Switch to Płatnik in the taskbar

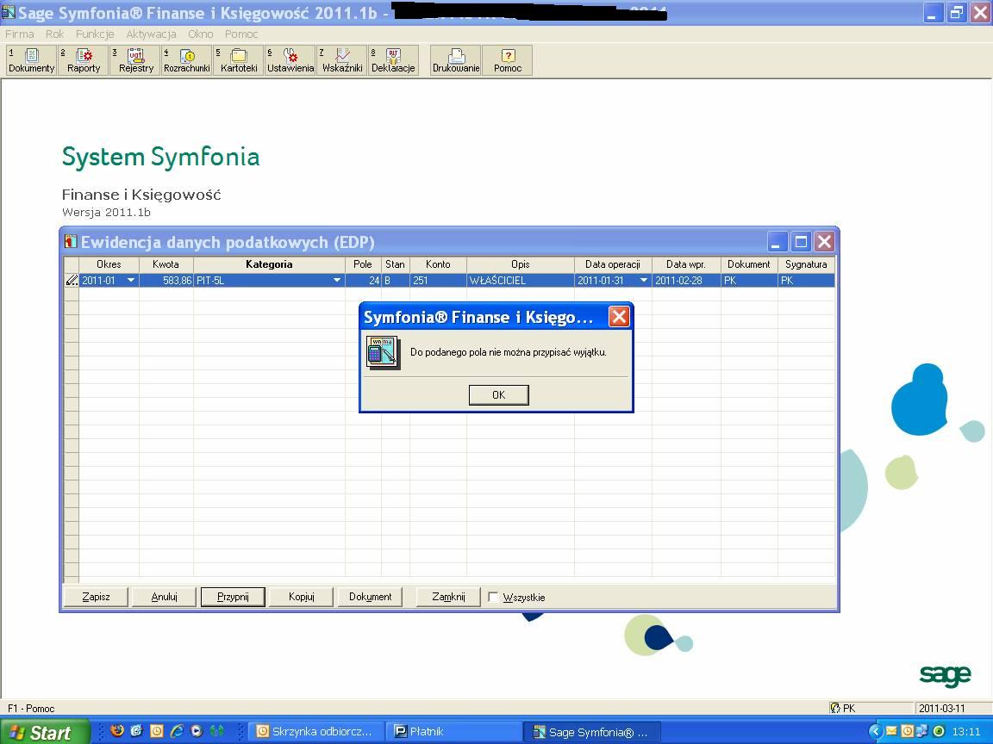(x=453, y=732)
